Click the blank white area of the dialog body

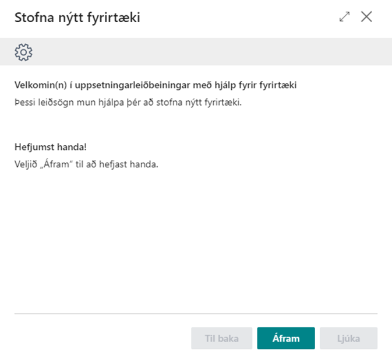pyautogui.click(x=196, y=239)
